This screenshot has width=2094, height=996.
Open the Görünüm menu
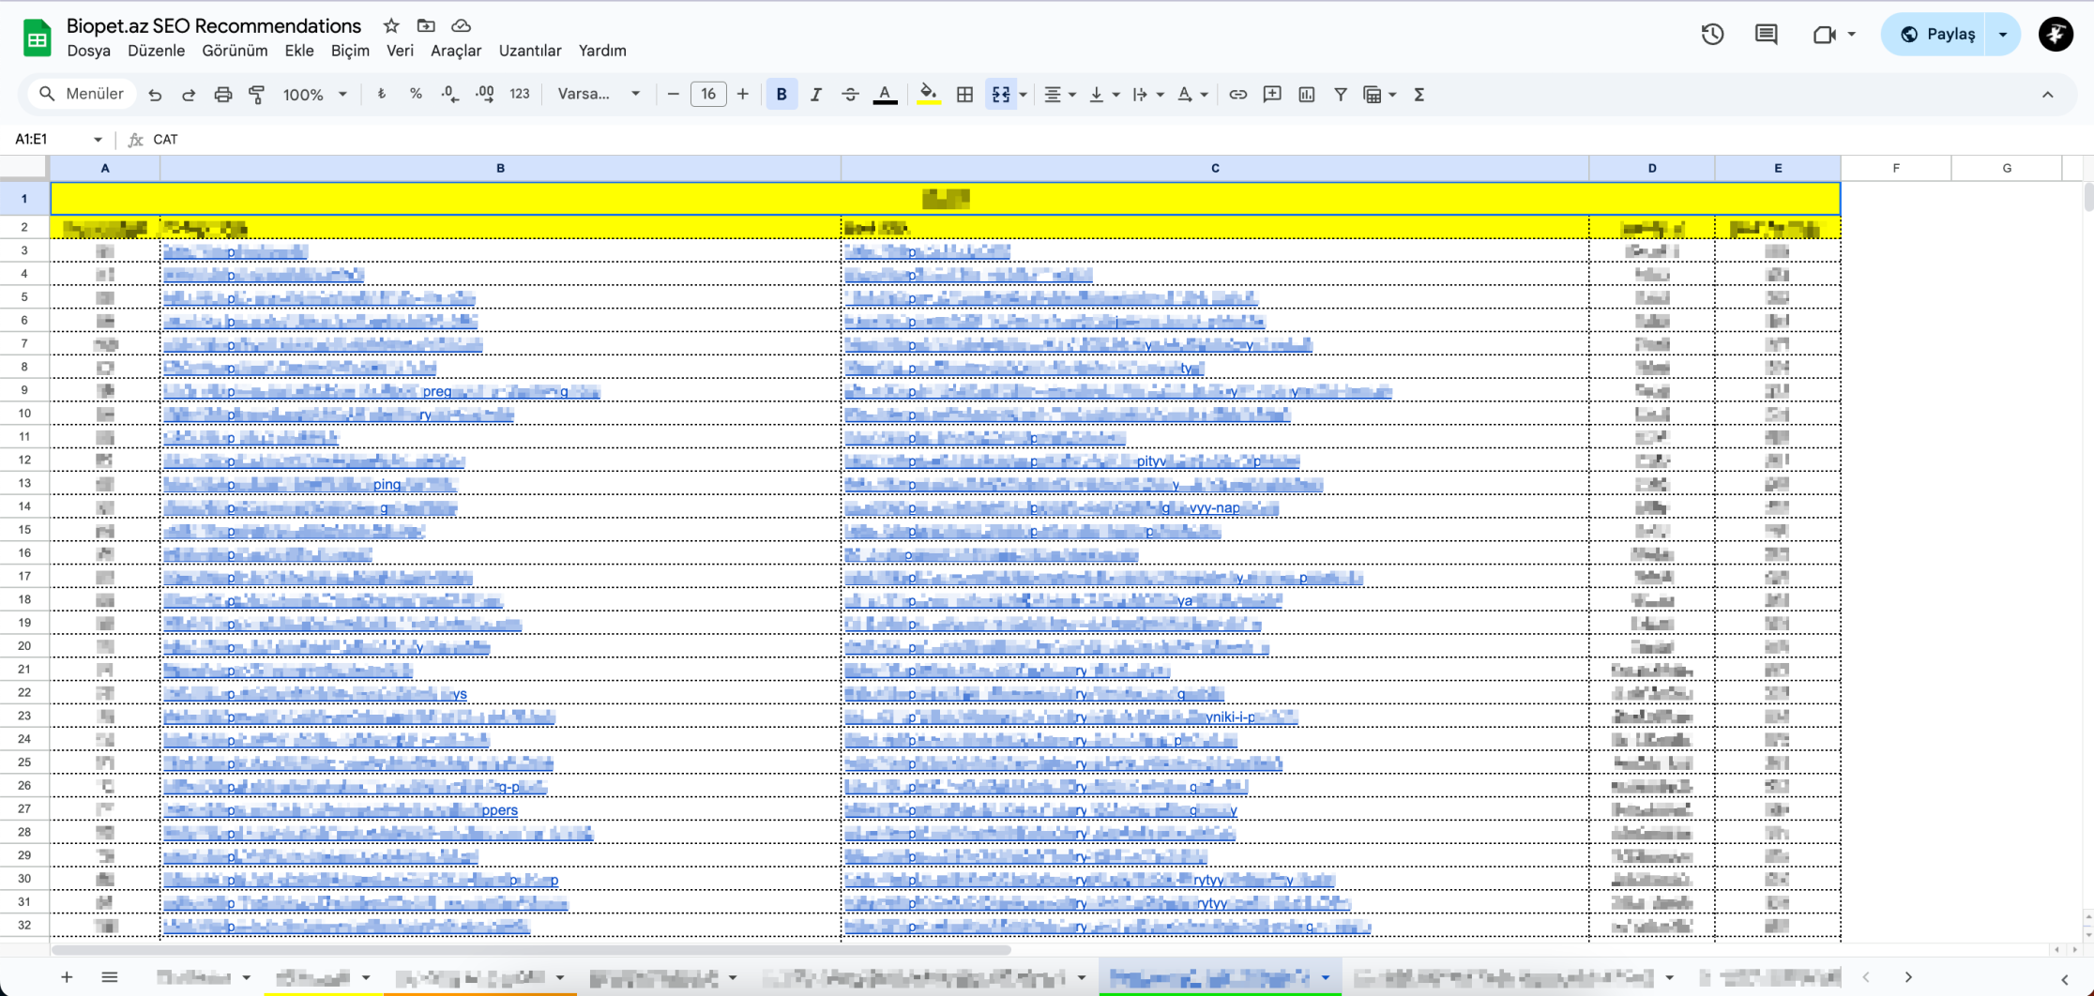click(235, 51)
